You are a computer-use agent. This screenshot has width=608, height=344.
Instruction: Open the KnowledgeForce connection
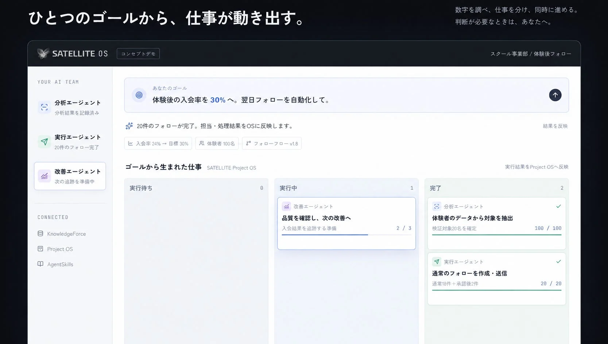click(x=62, y=234)
